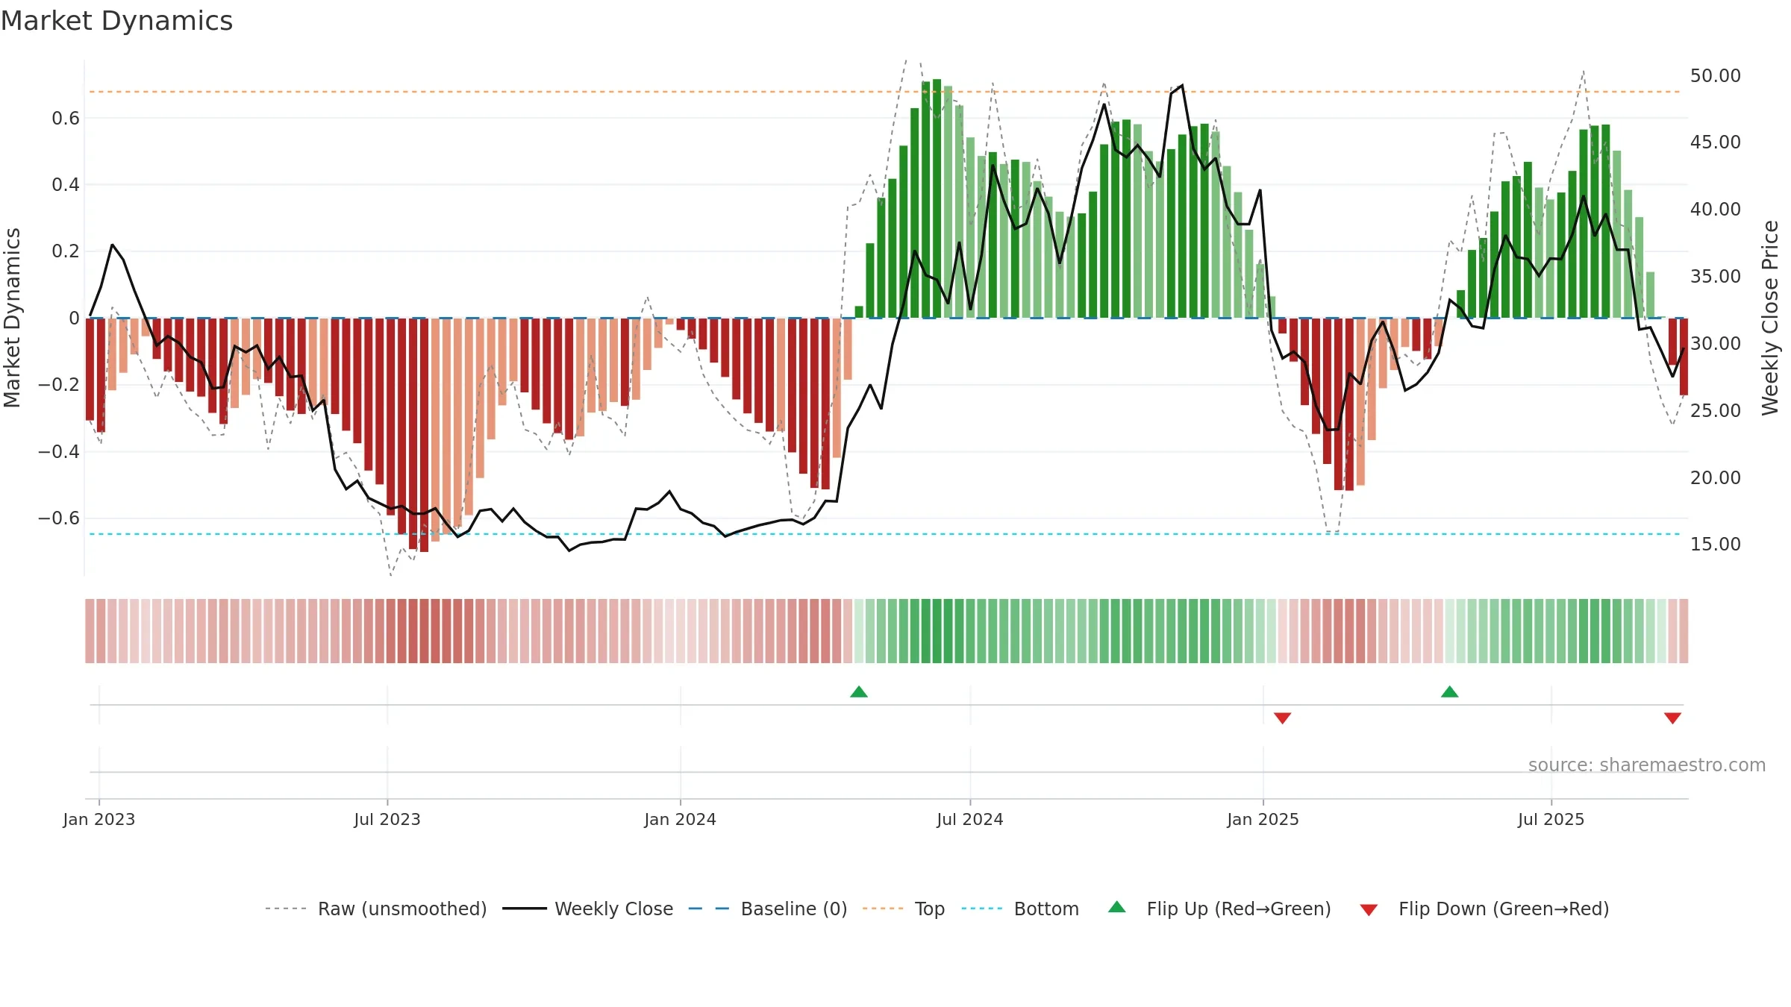Click the Jul 2024 axis label
Image resolution: width=1791 pixels, height=1007 pixels.
coord(970,819)
